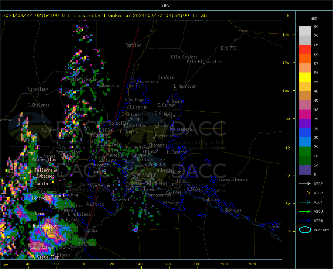Click the cyan VBCT arrow icon

click(305, 202)
